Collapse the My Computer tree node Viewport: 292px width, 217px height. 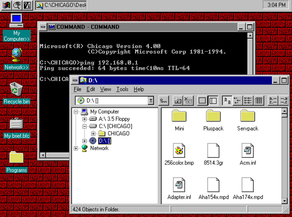(x=76, y=111)
